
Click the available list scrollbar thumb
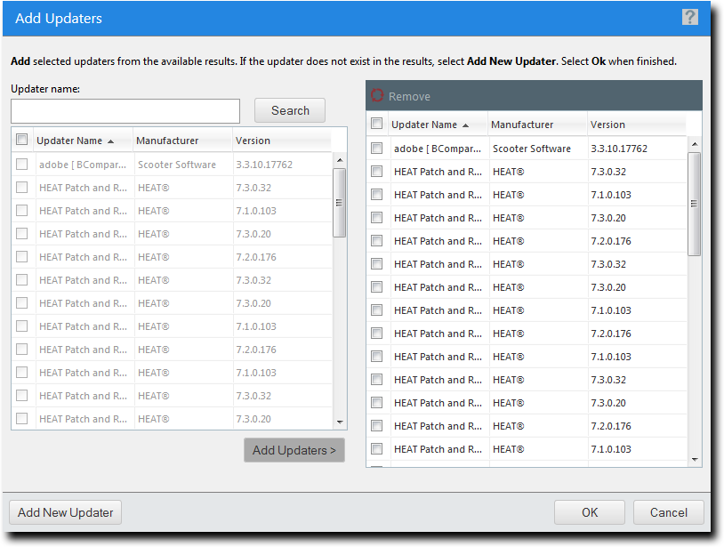point(340,203)
